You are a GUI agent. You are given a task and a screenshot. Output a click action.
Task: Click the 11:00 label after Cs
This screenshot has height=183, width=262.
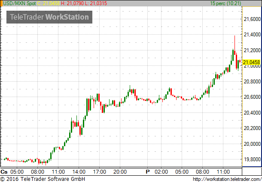(x=58, y=172)
